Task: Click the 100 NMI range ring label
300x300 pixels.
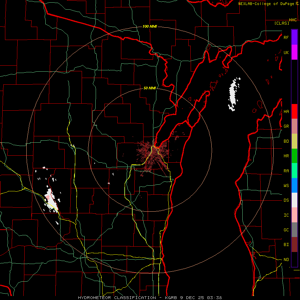Action: (150, 26)
